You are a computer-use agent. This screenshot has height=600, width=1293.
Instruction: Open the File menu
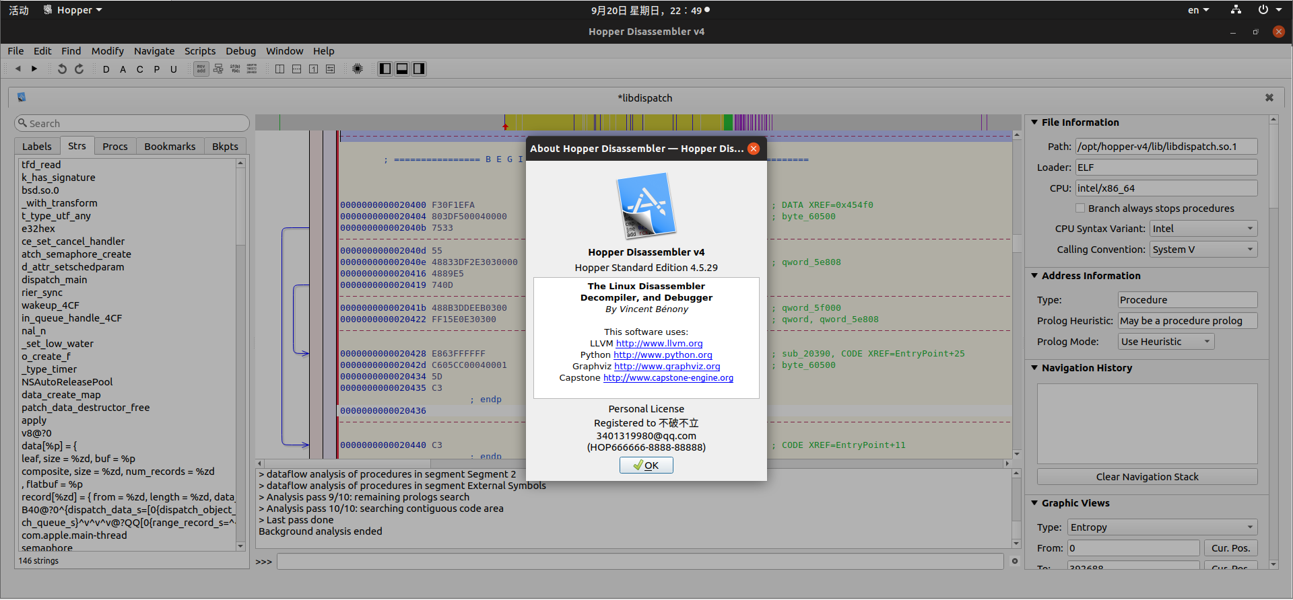[x=15, y=51]
